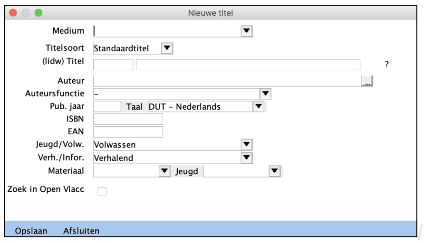The image size is (424, 243).
Task: Click the EAN input field
Action: coord(128,132)
